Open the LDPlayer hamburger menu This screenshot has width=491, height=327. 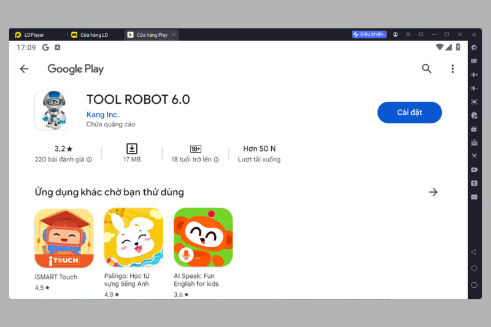click(408, 34)
